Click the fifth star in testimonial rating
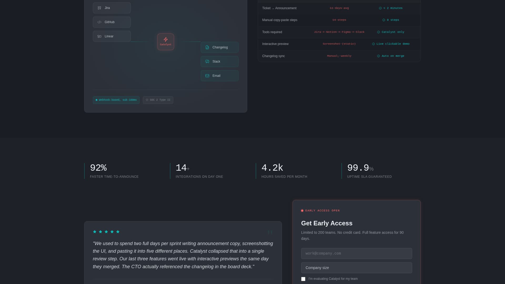This screenshot has width=505, height=284. 118,232
